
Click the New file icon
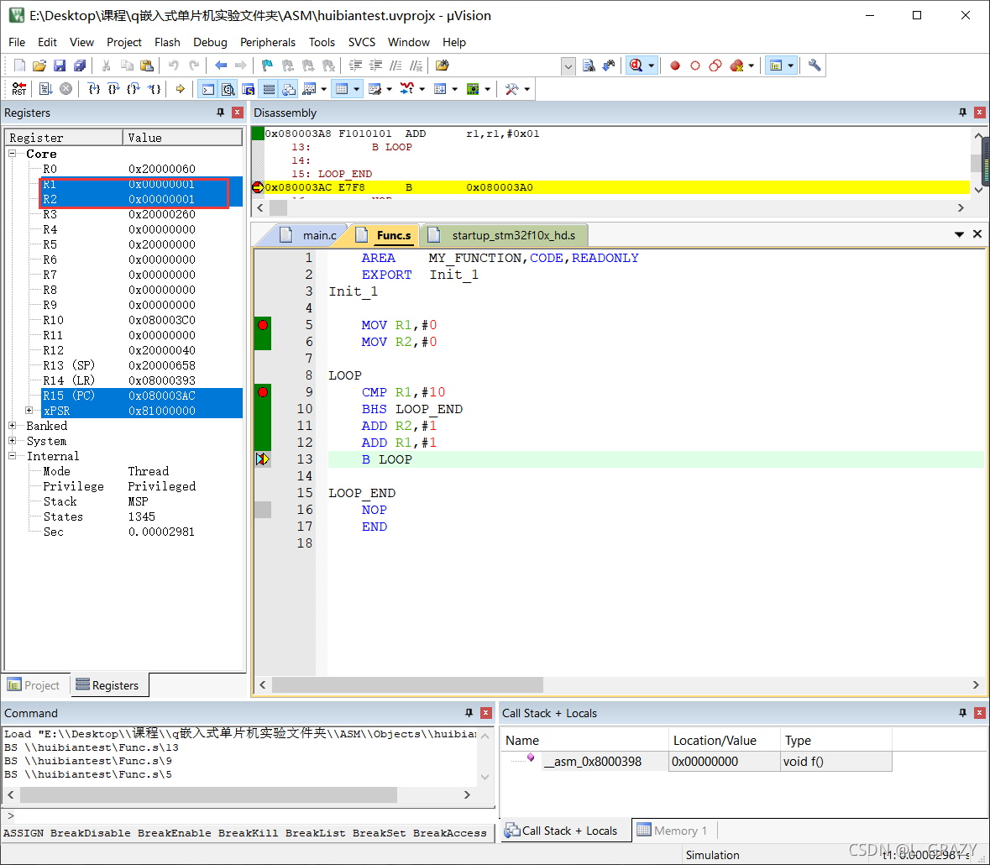tap(19, 66)
